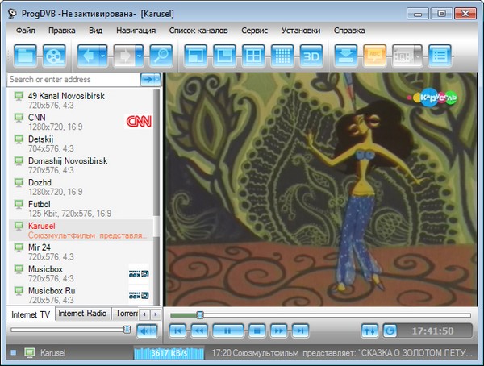The width and height of the screenshot is (484, 366).
Task: Switch to the Internet Radio tab
Action: pos(82,313)
